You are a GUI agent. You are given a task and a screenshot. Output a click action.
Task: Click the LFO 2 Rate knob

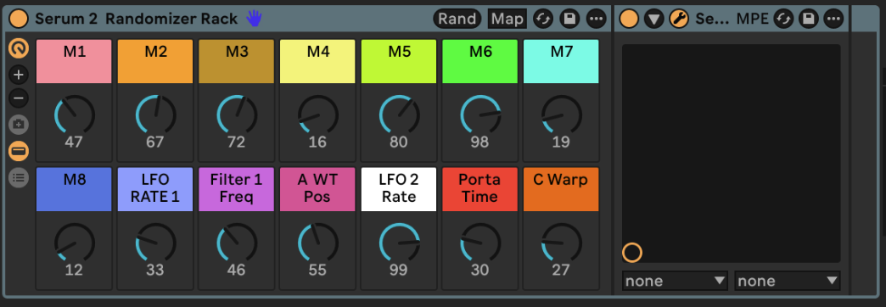pos(399,243)
